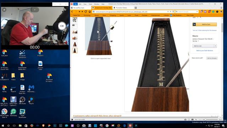Open Videos folder on desktop
This screenshot has width=227, height=128.
(x=13, y=77)
